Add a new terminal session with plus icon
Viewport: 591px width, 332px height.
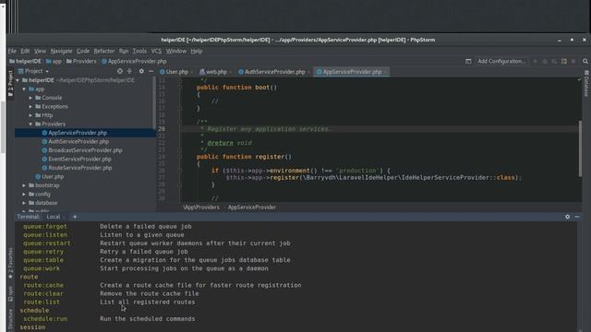(75, 217)
